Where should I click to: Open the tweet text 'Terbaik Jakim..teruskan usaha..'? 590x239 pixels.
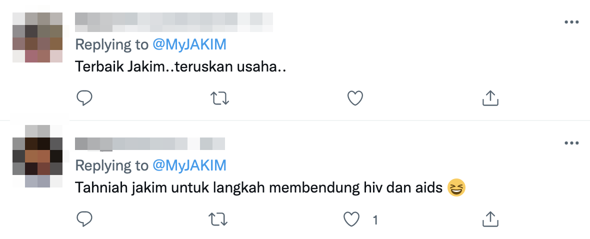[180, 67]
